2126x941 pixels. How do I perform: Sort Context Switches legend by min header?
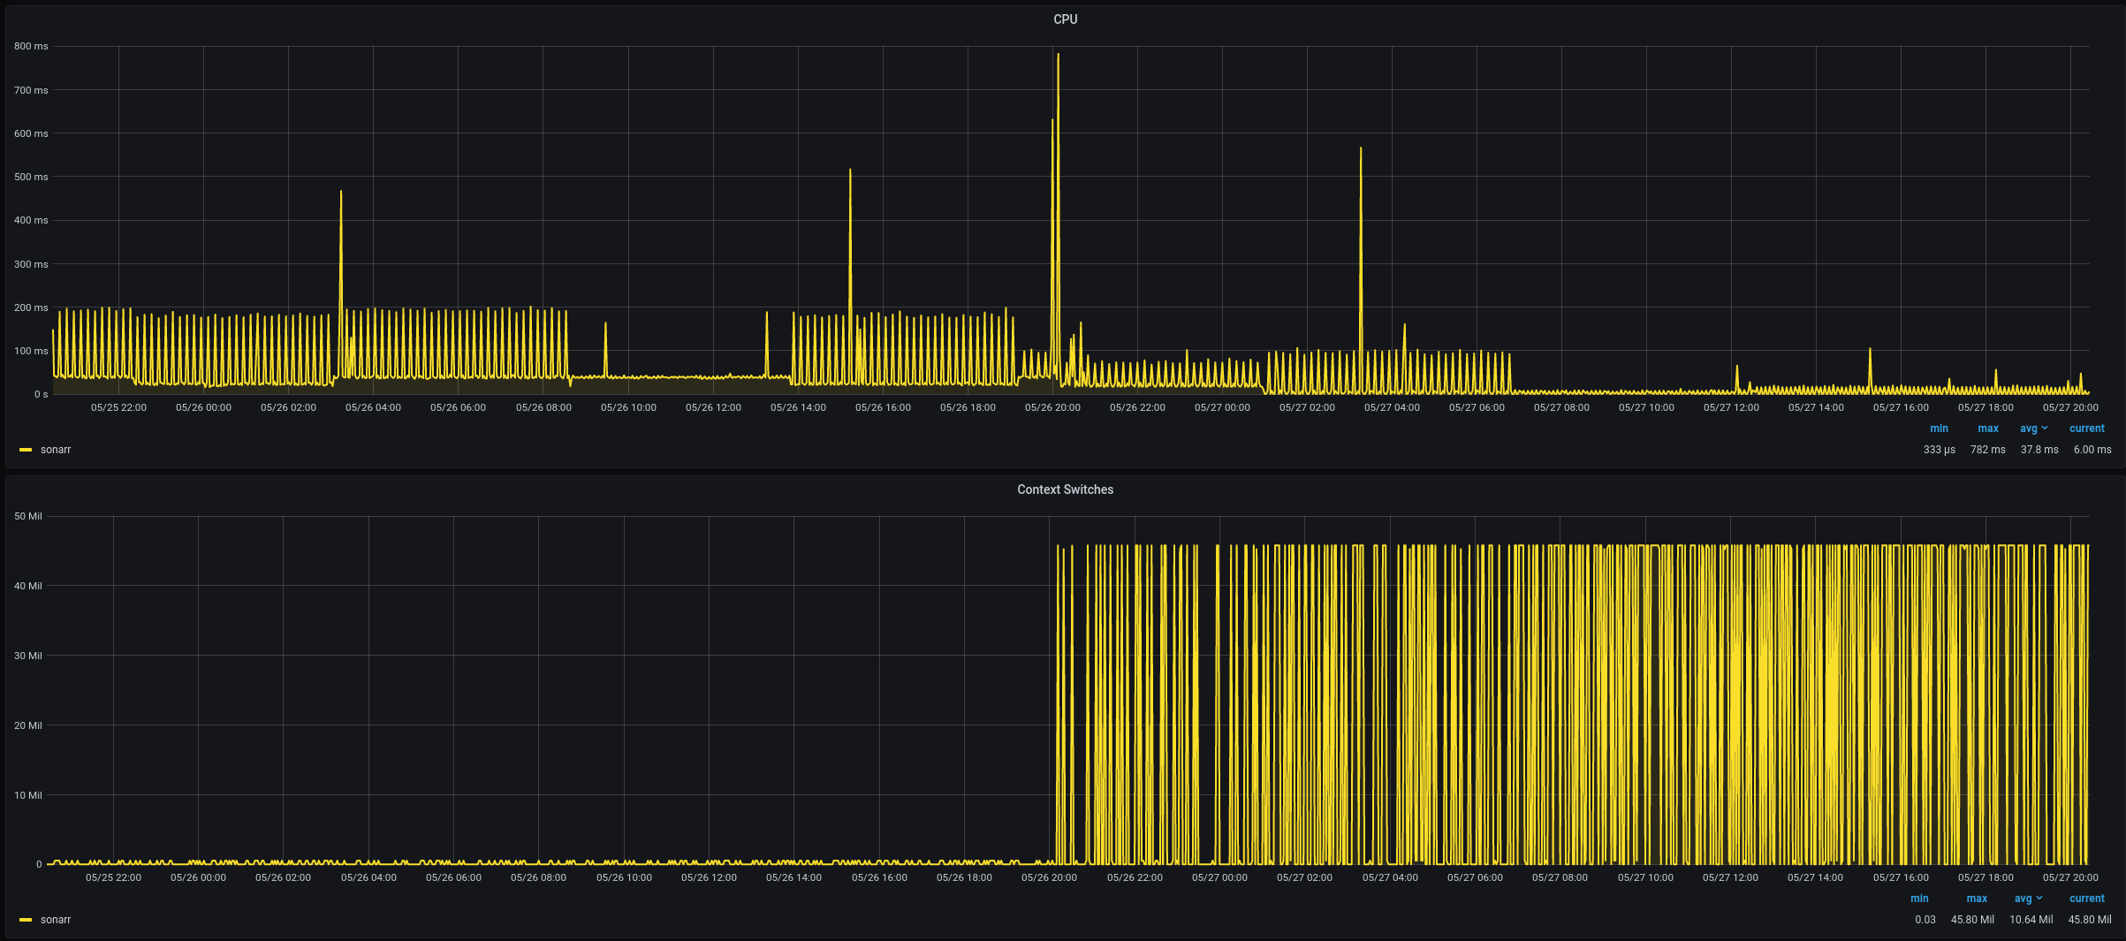coord(1919,899)
